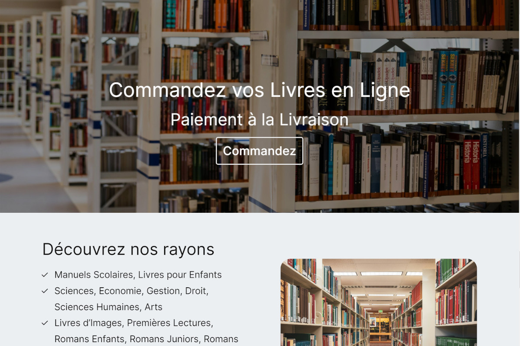Click the "Sciences, Economie, Gestion, Droit," line

132,291
